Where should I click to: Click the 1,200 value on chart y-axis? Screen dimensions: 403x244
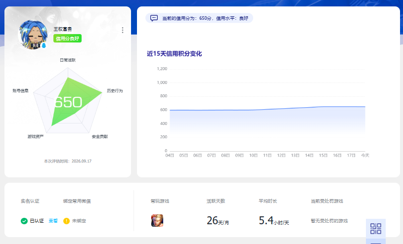pyautogui.click(x=162, y=69)
